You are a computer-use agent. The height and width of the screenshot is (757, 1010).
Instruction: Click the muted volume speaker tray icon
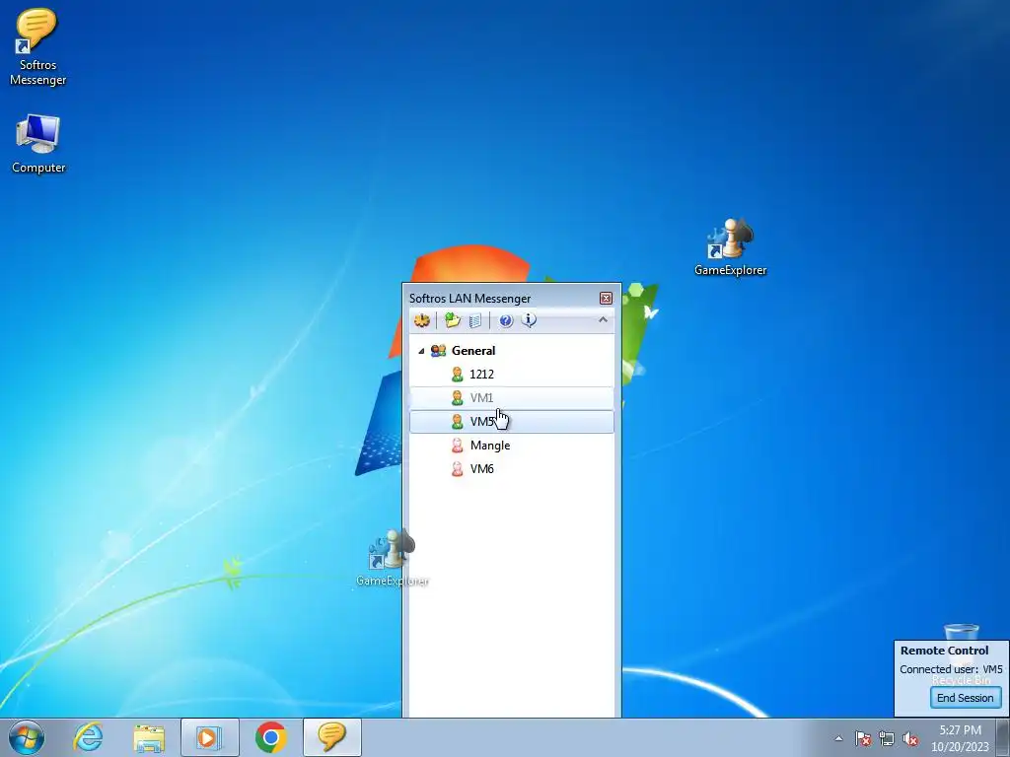tap(910, 738)
